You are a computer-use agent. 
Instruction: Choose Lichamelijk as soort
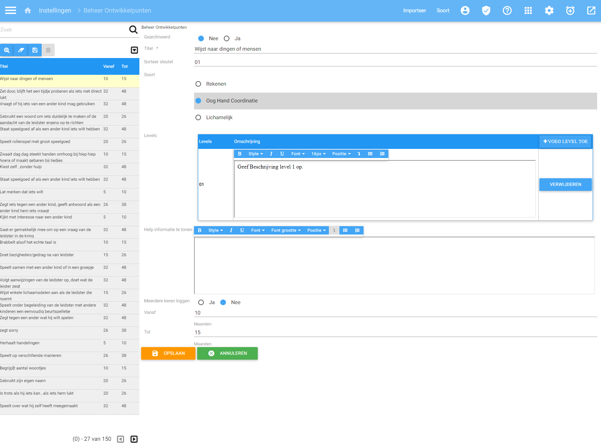pos(198,117)
